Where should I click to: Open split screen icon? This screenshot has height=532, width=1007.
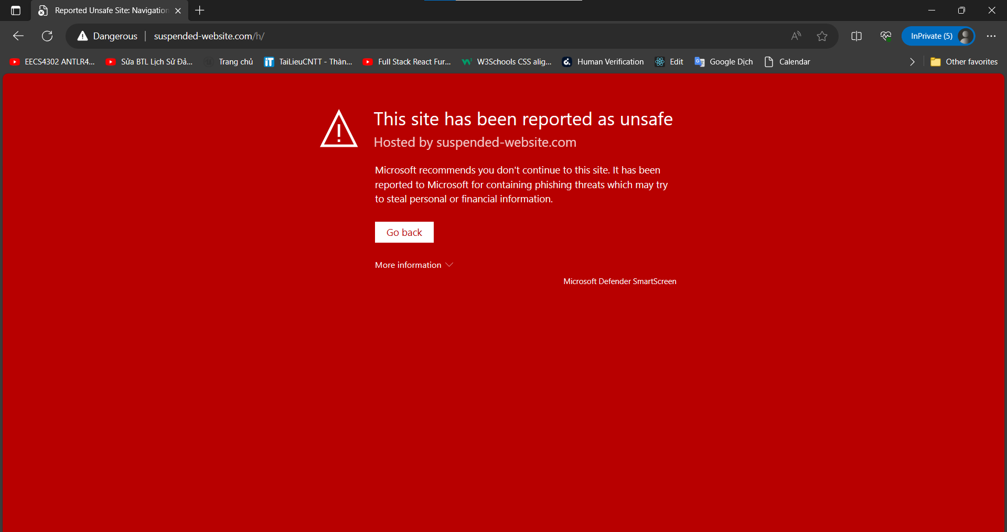(x=856, y=36)
